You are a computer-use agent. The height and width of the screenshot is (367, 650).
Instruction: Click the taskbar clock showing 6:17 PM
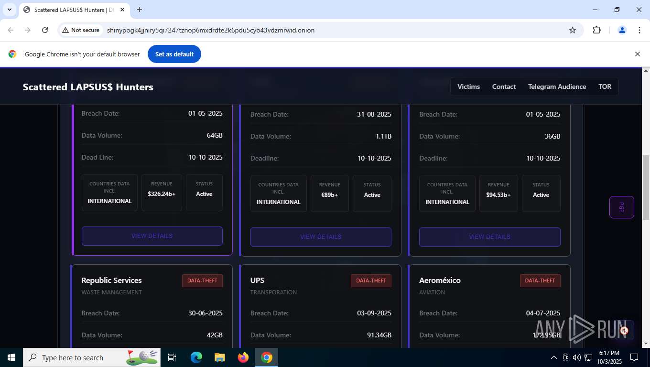(x=609, y=357)
